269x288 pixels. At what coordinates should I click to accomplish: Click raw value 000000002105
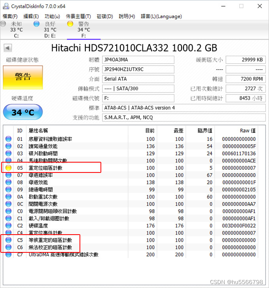239,189
